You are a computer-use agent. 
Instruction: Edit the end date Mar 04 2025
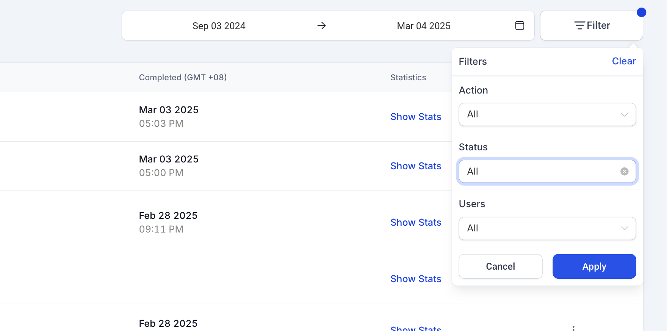pyautogui.click(x=423, y=26)
